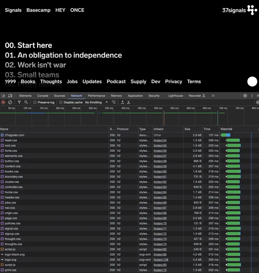Open the Privacy footer link
Image resolution: width=259 pixels, height=273 pixels.
pyautogui.click(x=174, y=81)
